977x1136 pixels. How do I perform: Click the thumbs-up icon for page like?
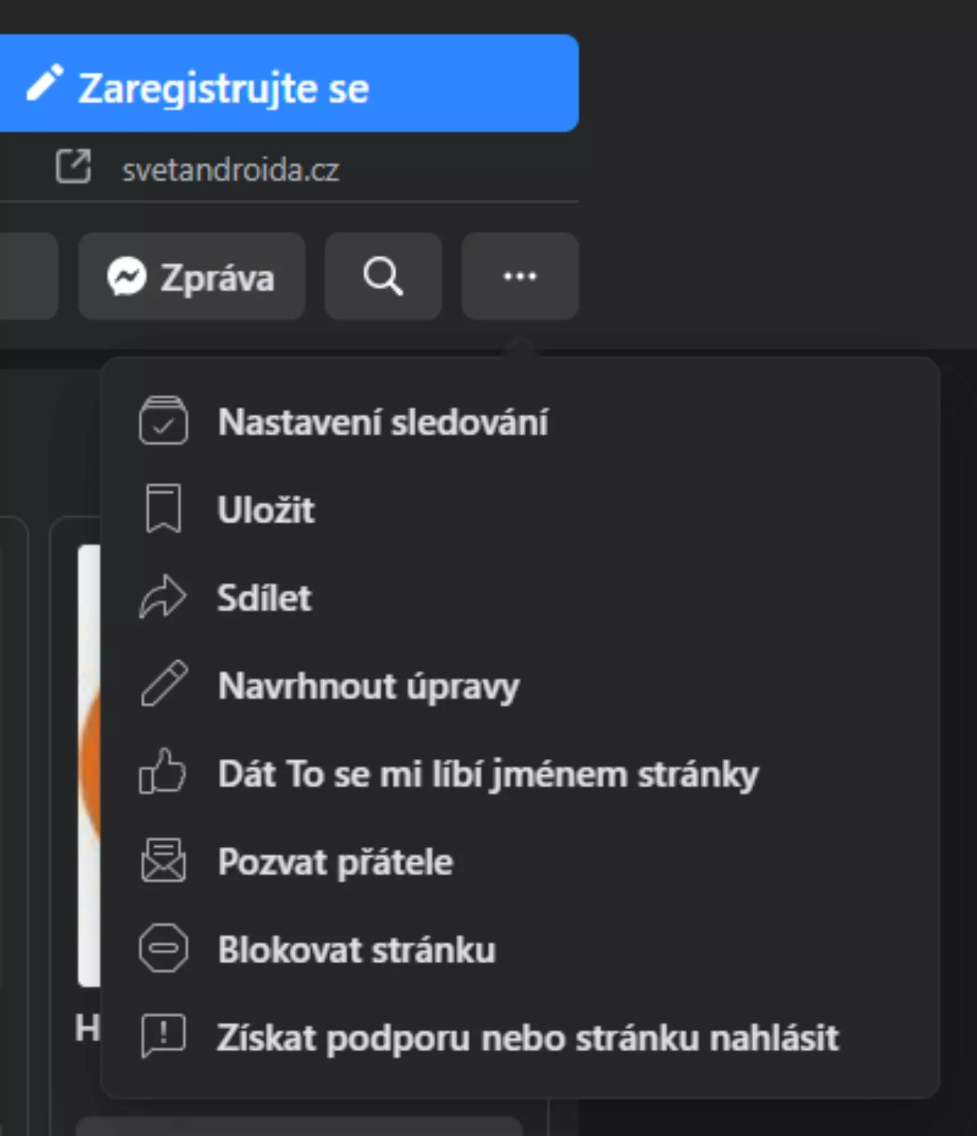point(162,770)
